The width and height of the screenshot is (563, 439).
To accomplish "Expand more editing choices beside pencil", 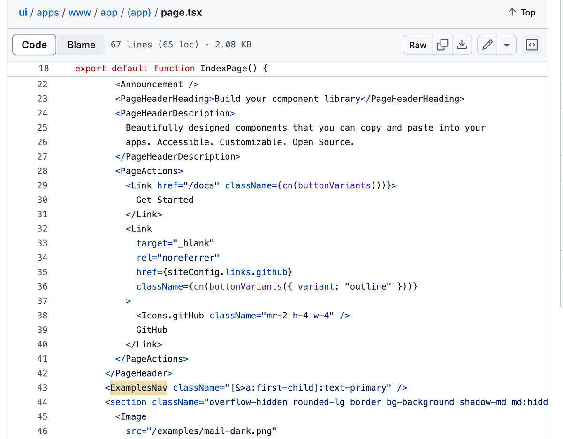I will (507, 45).
